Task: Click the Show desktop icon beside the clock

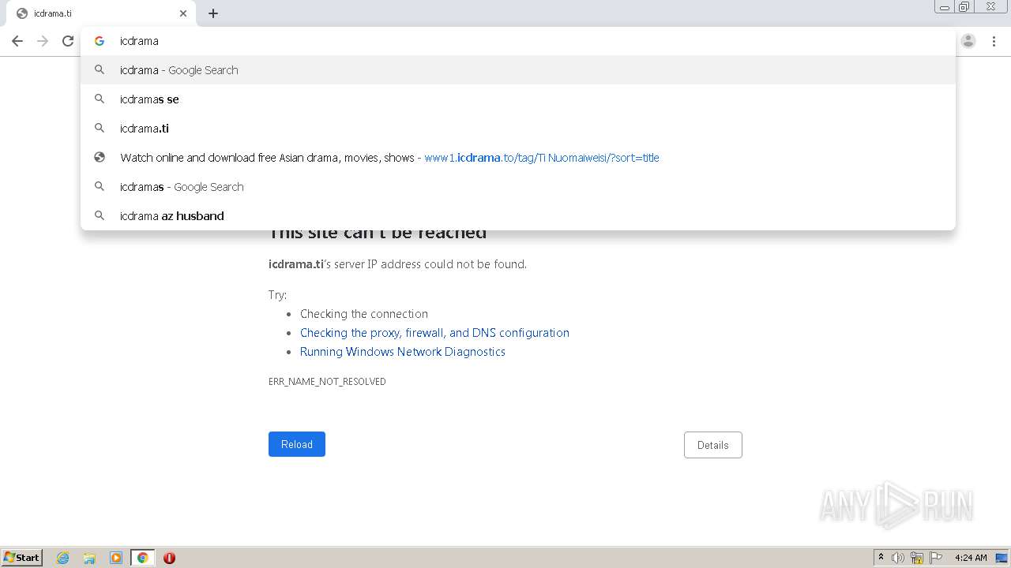Action: tap(1002, 558)
